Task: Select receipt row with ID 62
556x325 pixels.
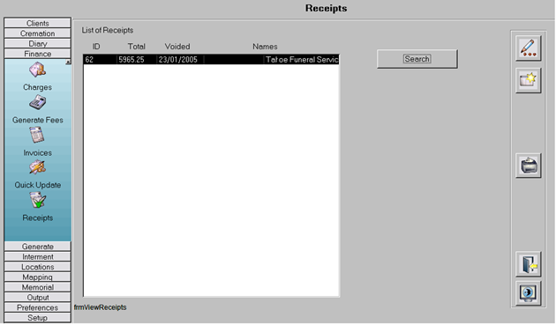Action: point(211,60)
